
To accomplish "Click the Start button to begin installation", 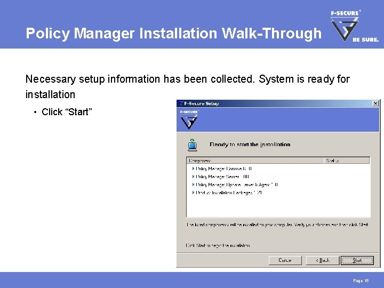I will coord(357,260).
